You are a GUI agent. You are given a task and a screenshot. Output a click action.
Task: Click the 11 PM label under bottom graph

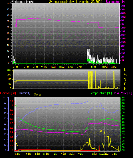tap(46, 154)
